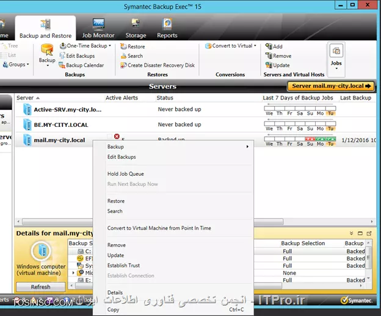Open the Backup and Restore tab
The image size is (381, 316).
pyautogui.click(x=45, y=28)
